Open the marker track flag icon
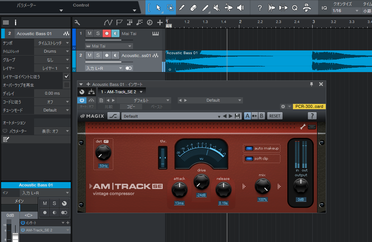The width and height of the screenshot is (372, 242). 119,22
